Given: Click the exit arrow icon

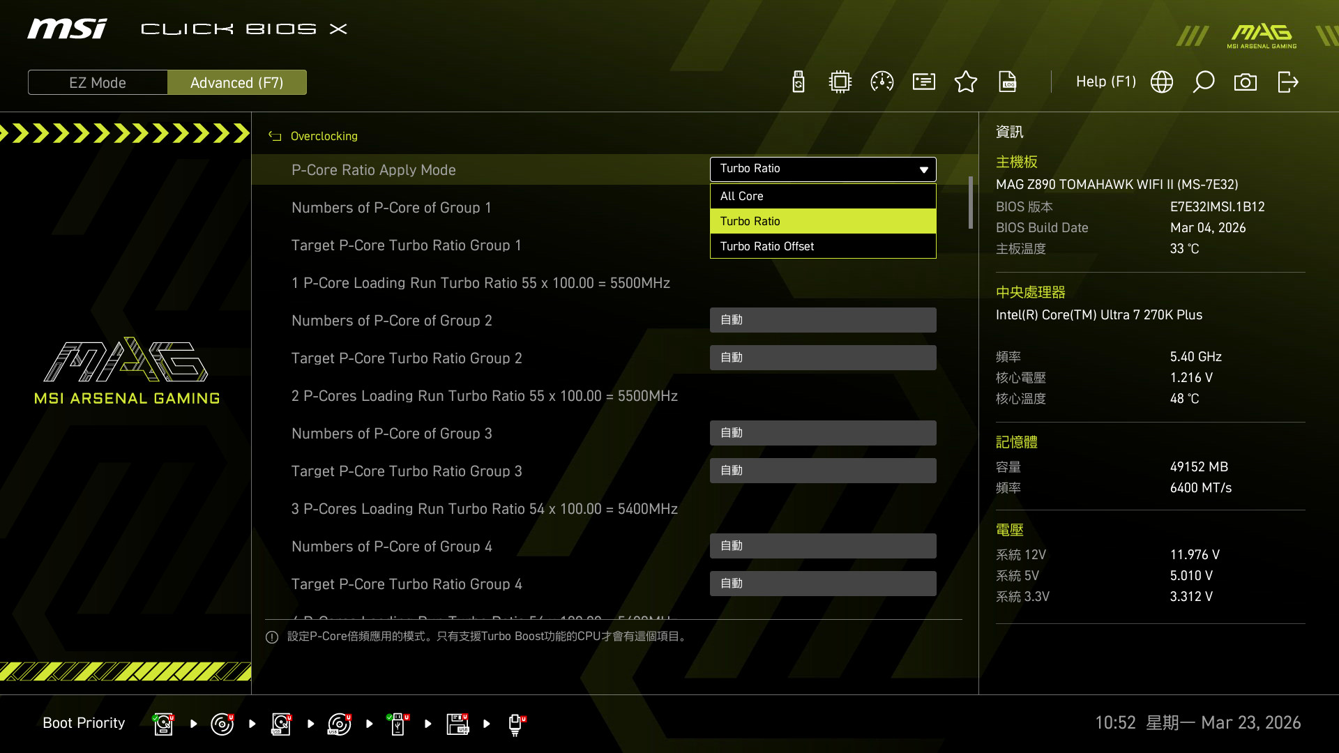Looking at the screenshot, I should (x=1287, y=82).
